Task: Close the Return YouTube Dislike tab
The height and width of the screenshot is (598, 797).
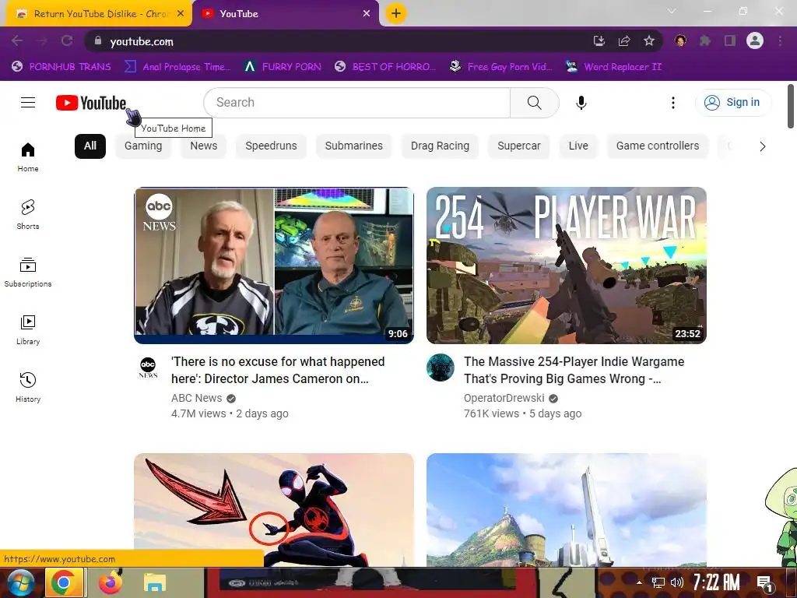Action: click(181, 14)
